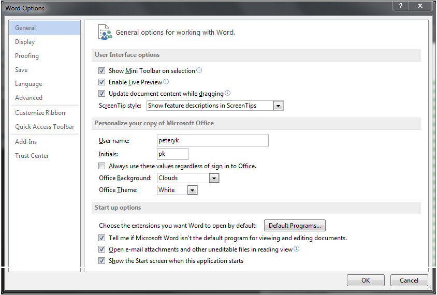Open info tip for Update document content option
437x295 pixels.
(x=228, y=93)
